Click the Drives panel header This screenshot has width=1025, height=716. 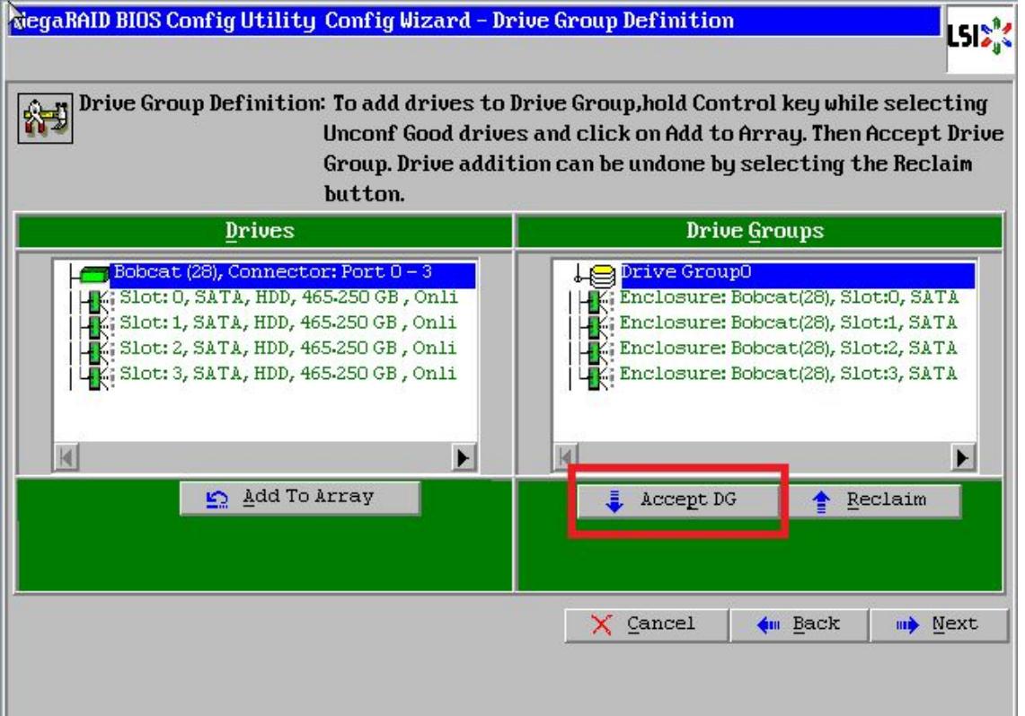264,231
